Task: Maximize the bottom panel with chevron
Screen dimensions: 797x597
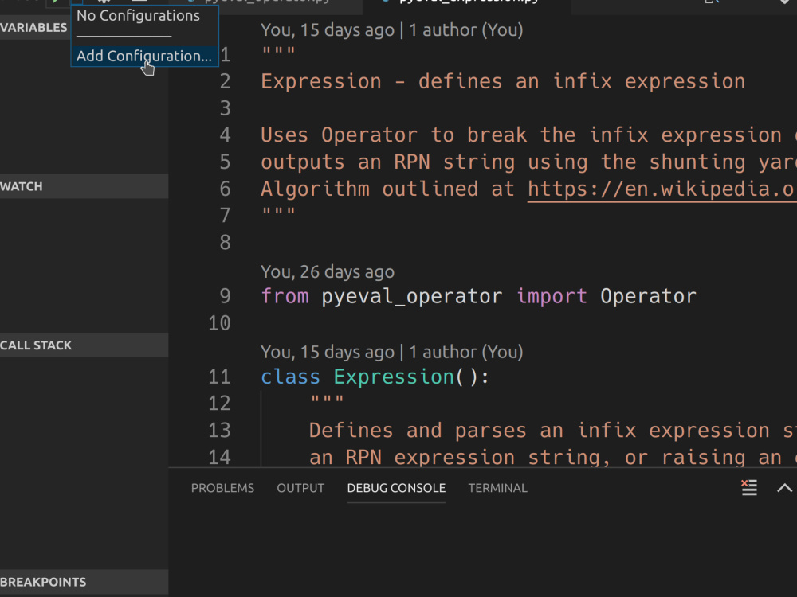Action: click(784, 488)
